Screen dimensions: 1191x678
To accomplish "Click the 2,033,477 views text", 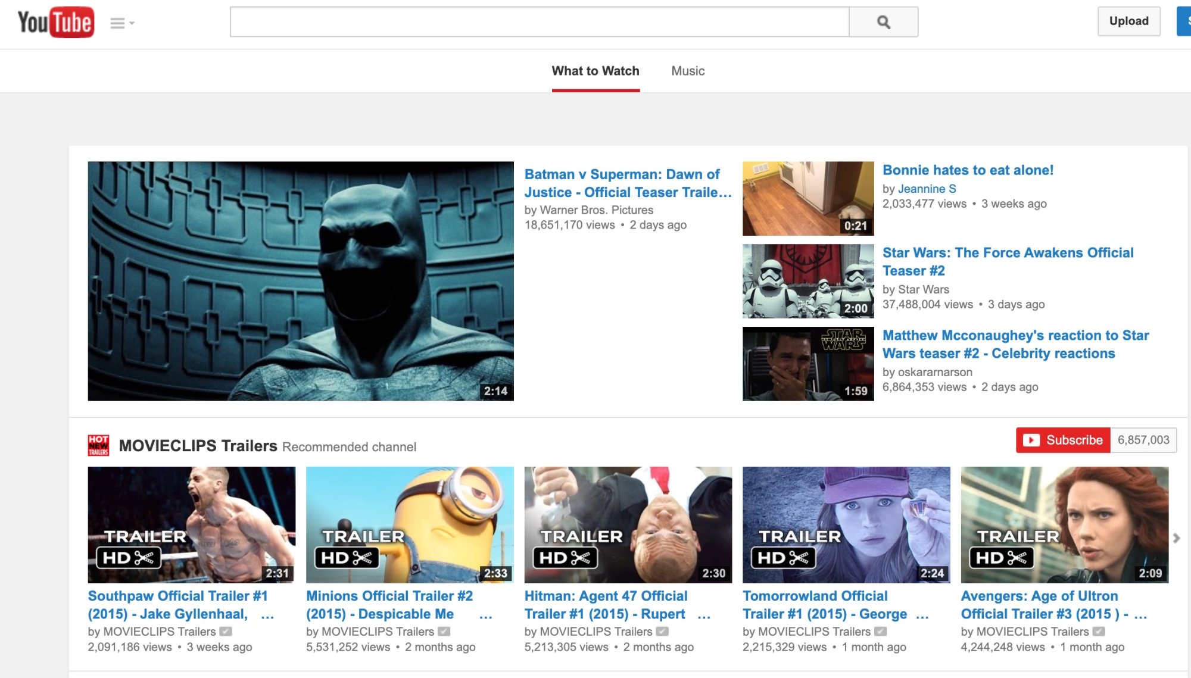I will [x=924, y=204].
